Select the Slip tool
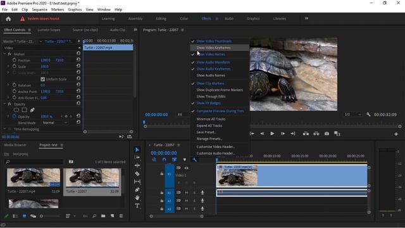 [x=137, y=182]
